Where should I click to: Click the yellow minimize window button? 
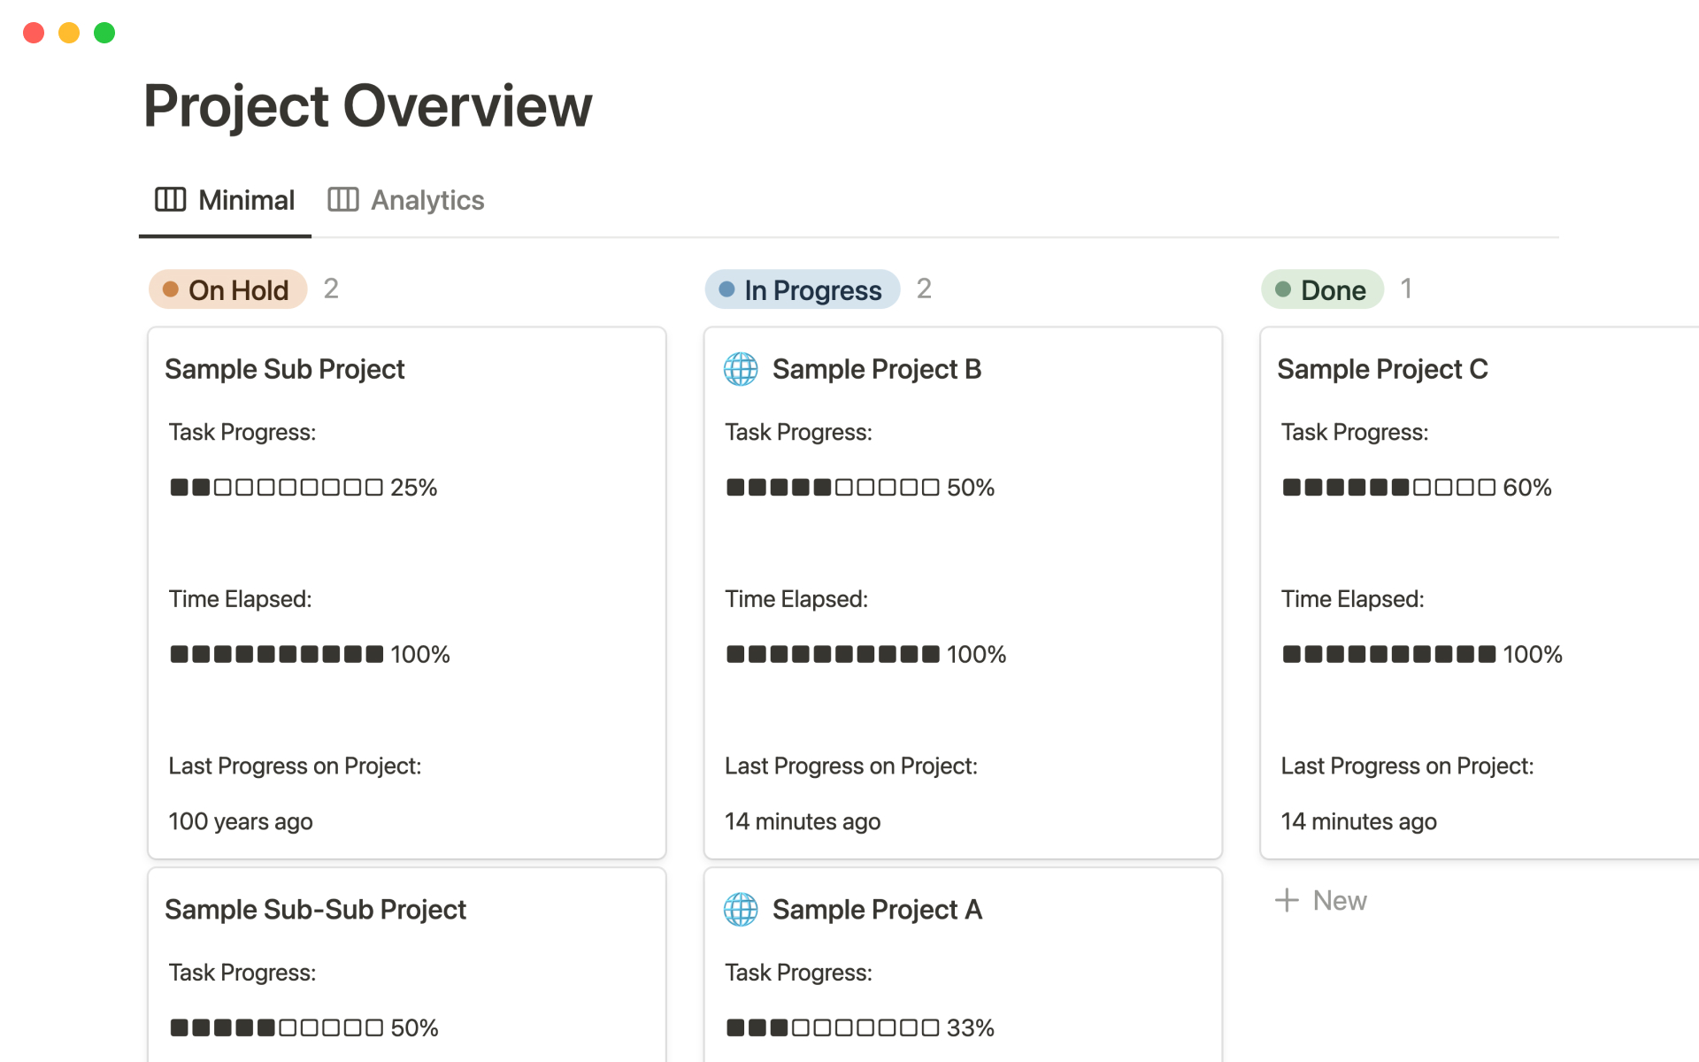coord(69,33)
